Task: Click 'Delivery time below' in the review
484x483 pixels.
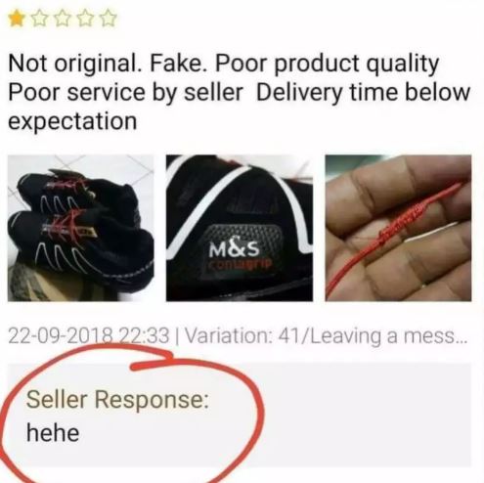Action: [x=363, y=93]
